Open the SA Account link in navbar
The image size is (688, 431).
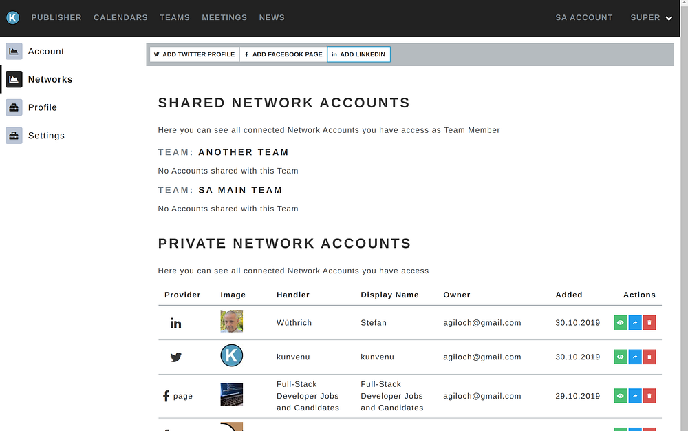point(583,18)
